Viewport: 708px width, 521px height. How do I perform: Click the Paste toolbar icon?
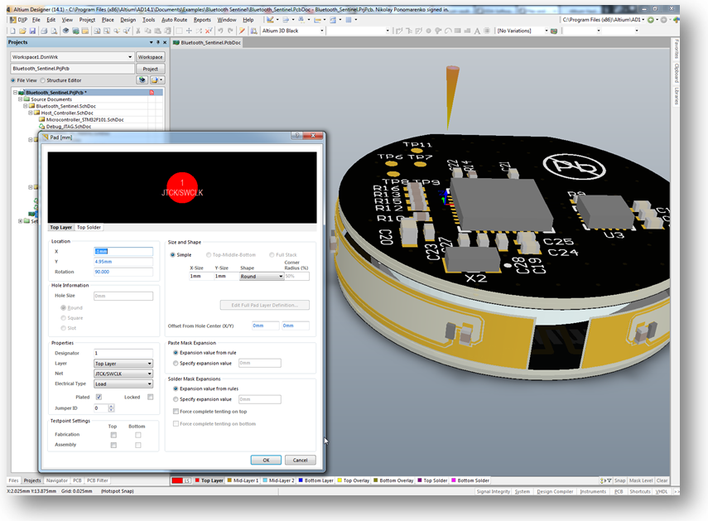coord(157,31)
